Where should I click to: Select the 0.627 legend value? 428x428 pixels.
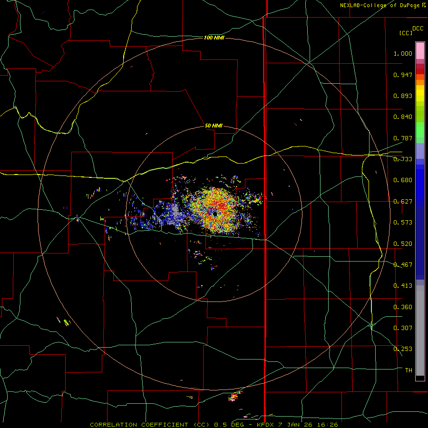[x=403, y=202]
